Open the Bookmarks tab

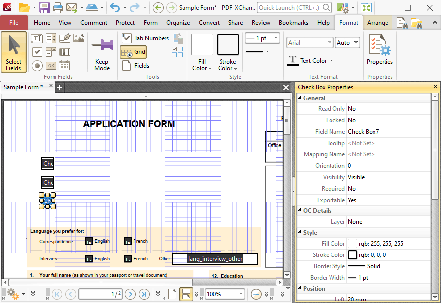293,23
